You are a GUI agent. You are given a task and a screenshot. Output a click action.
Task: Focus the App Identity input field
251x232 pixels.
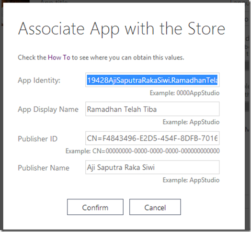(x=152, y=80)
